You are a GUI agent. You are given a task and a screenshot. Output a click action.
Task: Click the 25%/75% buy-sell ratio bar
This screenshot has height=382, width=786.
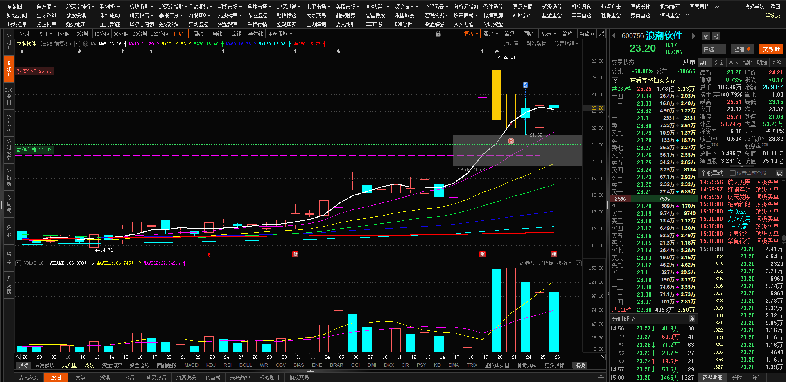tap(653, 199)
